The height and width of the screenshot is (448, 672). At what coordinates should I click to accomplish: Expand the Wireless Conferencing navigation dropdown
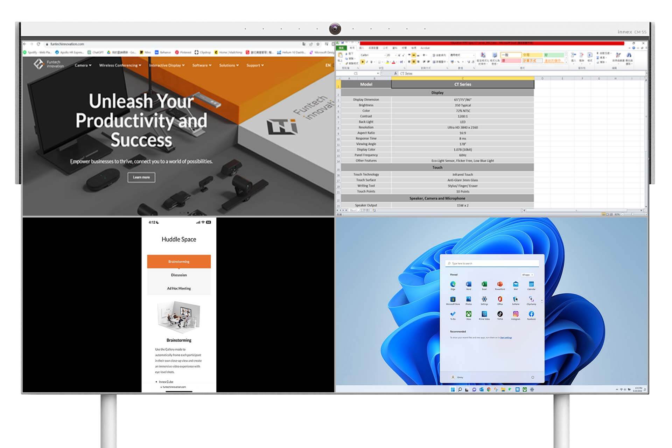[119, 65]
